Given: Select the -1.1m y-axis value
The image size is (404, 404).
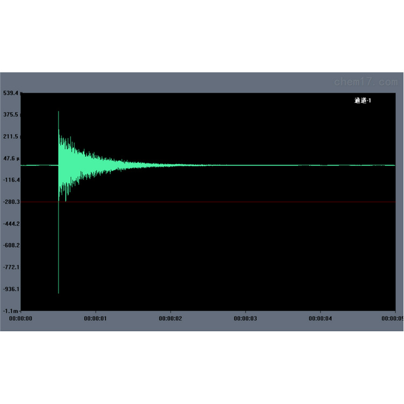Looking at the screenshot, I should (10, 311).
